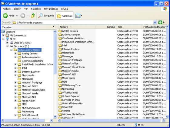Open the Edición menu
The width and height of the screenshot is (170, 128).
pos(17,9)
